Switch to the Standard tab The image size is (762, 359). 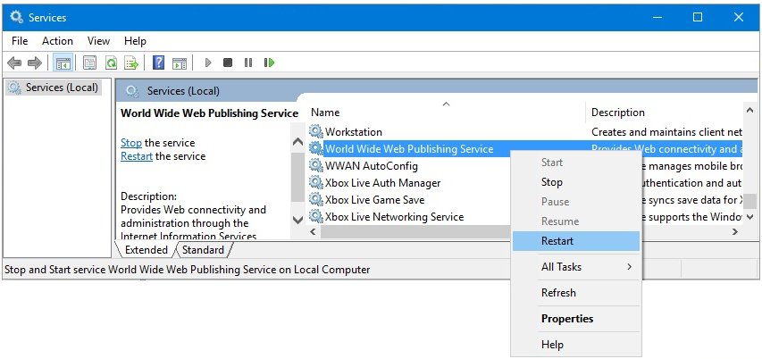[x=203, y=250]
